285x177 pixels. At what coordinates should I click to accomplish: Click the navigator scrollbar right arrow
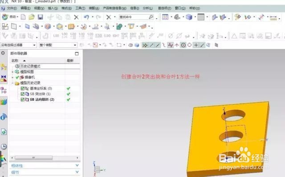coord(77,158)
